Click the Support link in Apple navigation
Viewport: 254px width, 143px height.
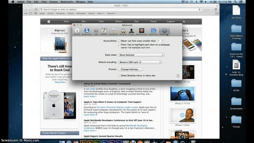(171, 21)
